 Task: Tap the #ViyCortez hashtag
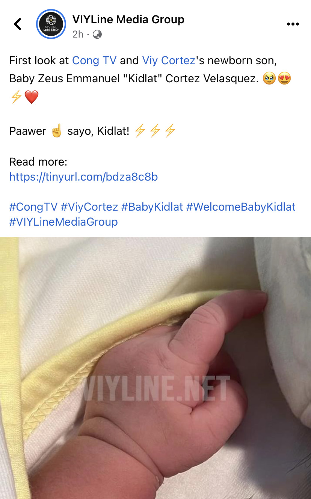coord(89,207)
